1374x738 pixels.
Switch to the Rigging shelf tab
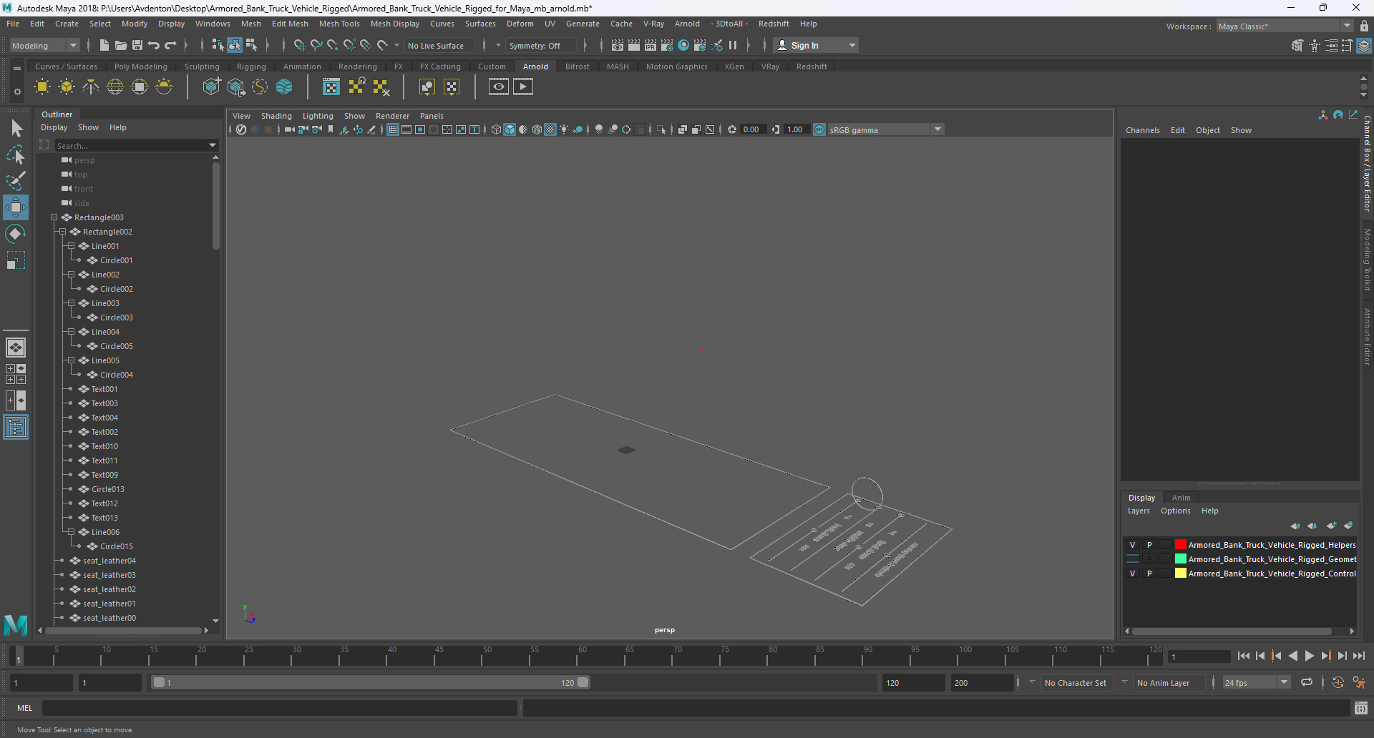[251, 67]
